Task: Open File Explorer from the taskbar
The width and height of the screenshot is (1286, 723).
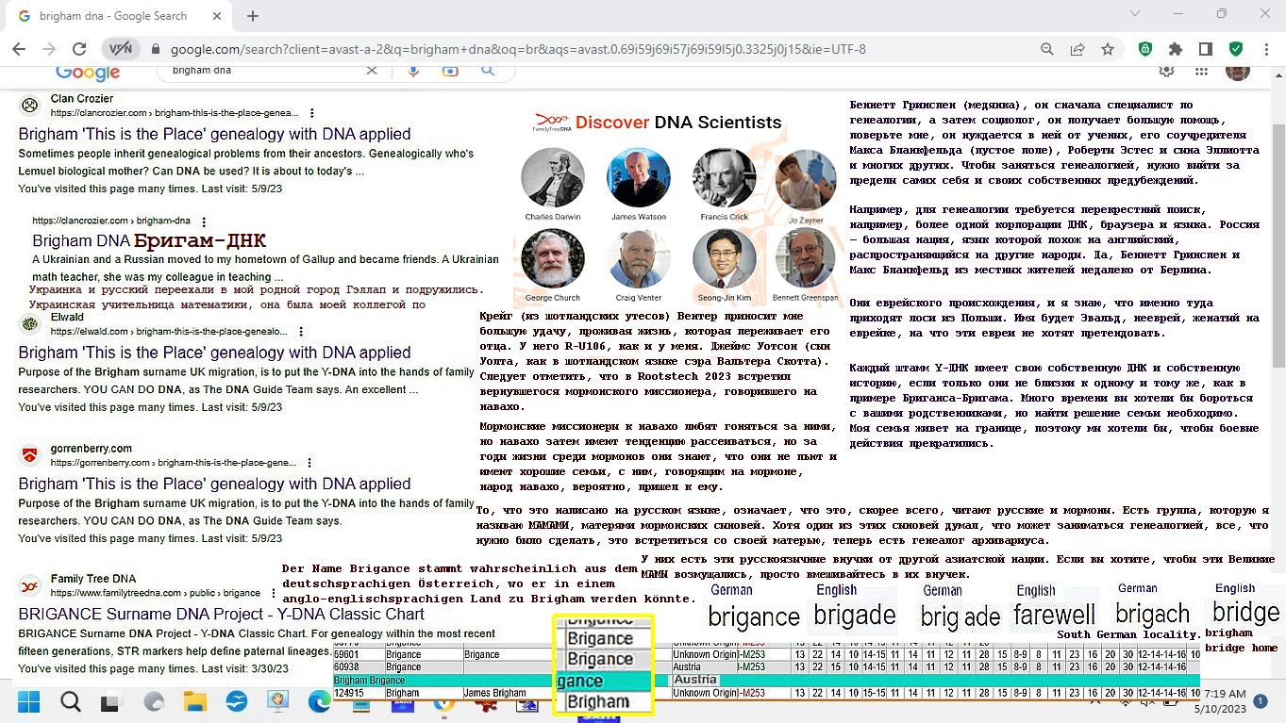Action: (x=194, y=701)
